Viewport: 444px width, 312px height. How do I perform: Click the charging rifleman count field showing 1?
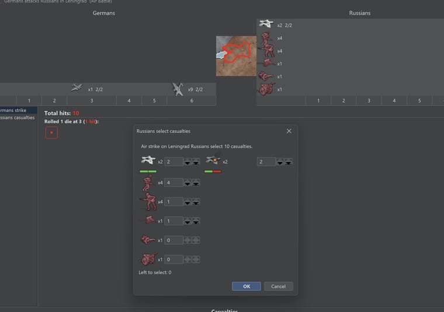tap(174, 202)
